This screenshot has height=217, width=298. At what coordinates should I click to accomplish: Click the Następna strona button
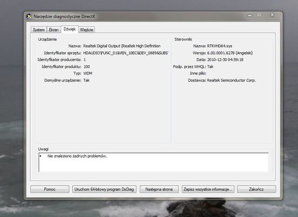pos(159,189)
